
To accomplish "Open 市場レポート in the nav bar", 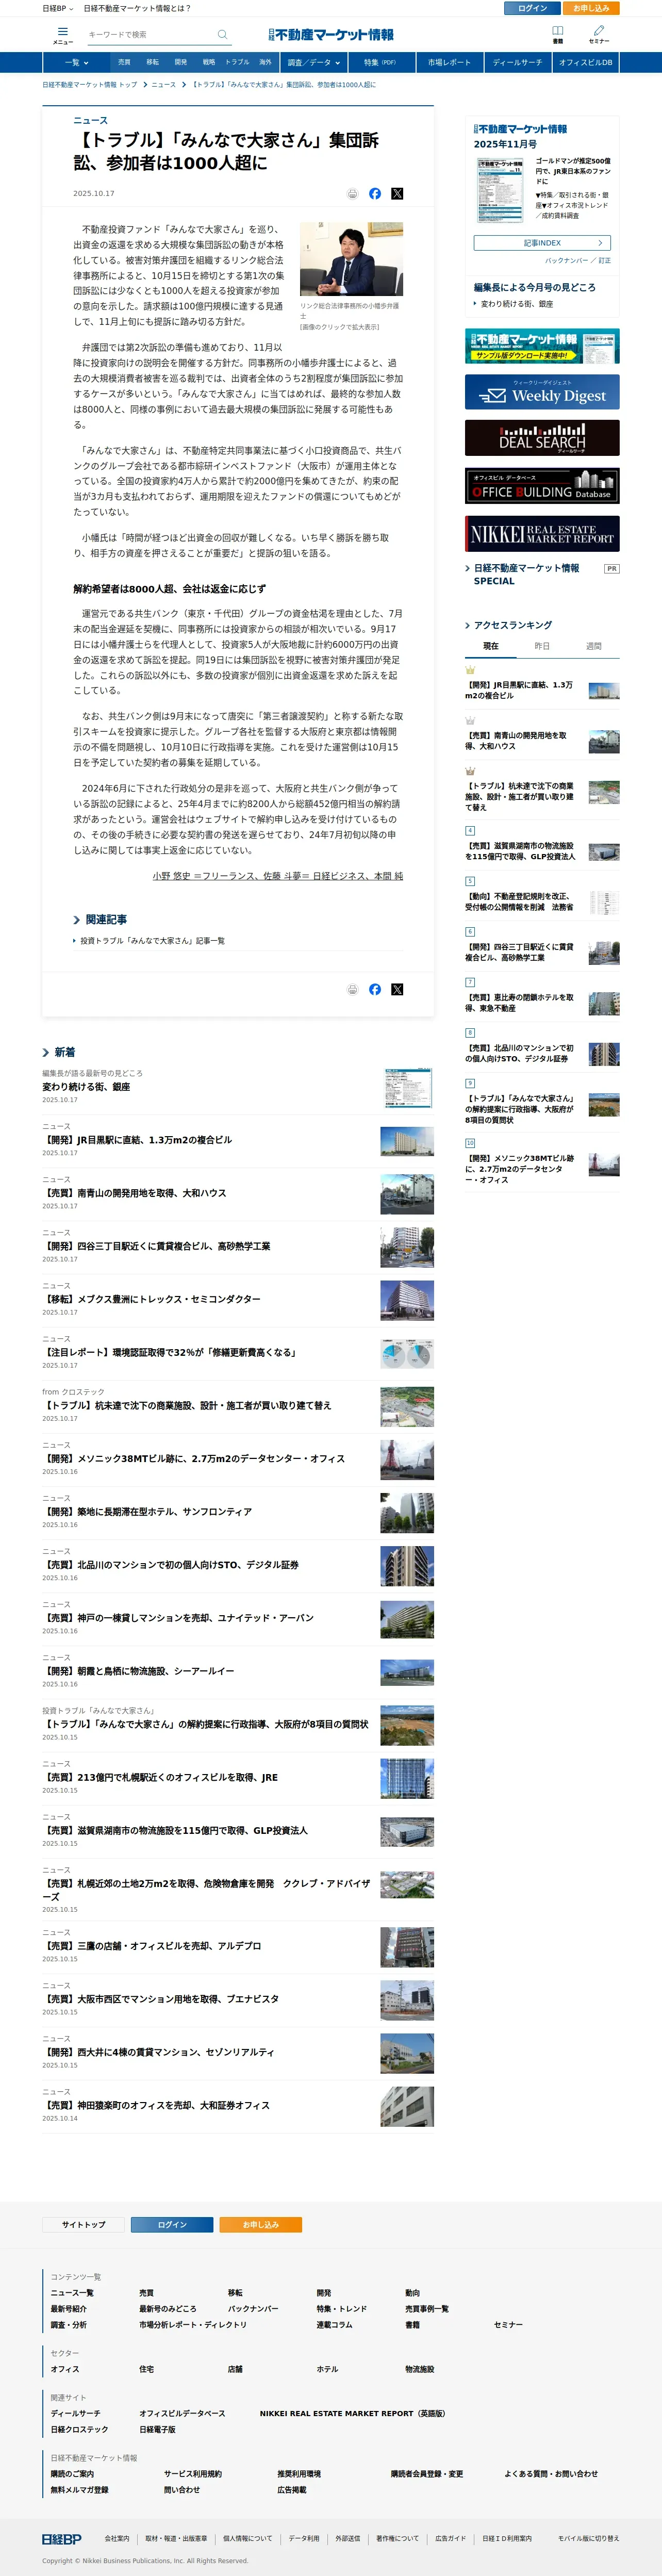I will click(449, 62).
